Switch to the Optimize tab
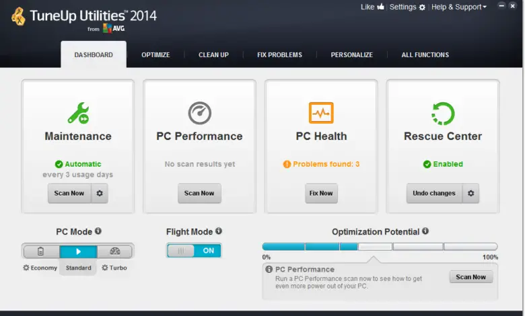Viewport: 525px width, 316px height. point(155,55)
